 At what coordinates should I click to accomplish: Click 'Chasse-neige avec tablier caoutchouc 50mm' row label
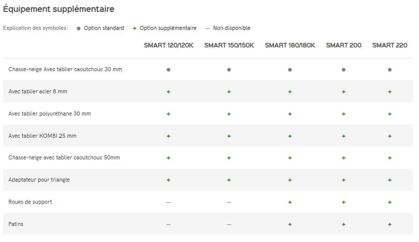tap(64, 158)
